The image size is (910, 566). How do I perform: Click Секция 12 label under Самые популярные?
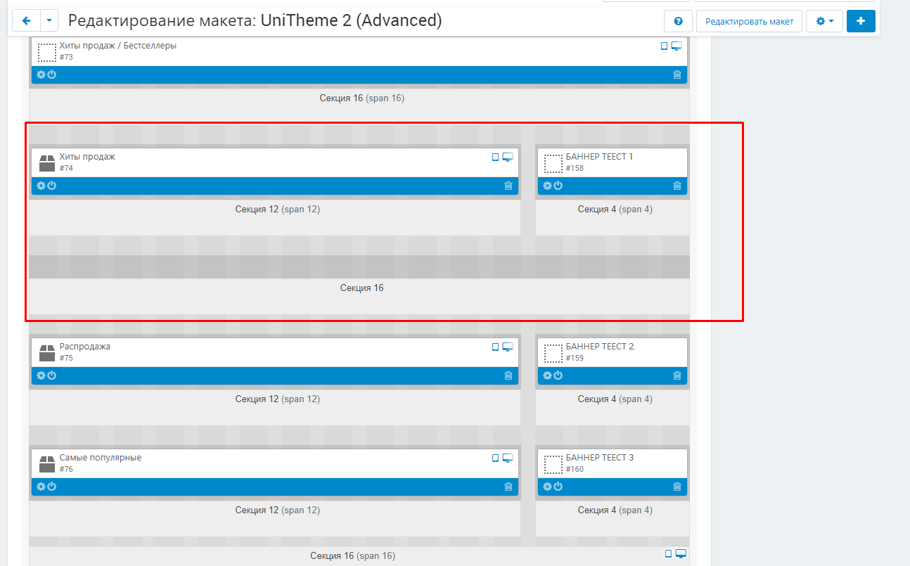click(278, 510)
